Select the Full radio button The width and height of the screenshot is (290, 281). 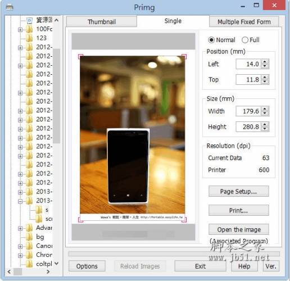point(245,40)
